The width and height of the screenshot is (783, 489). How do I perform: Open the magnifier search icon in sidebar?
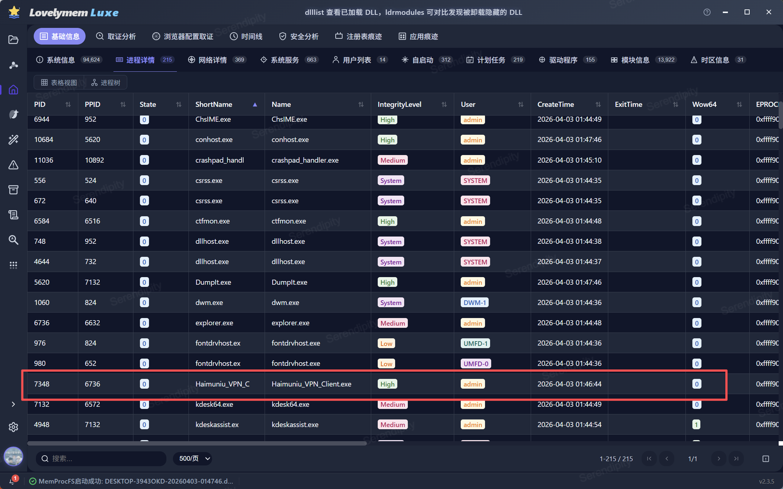click(13, 240)
